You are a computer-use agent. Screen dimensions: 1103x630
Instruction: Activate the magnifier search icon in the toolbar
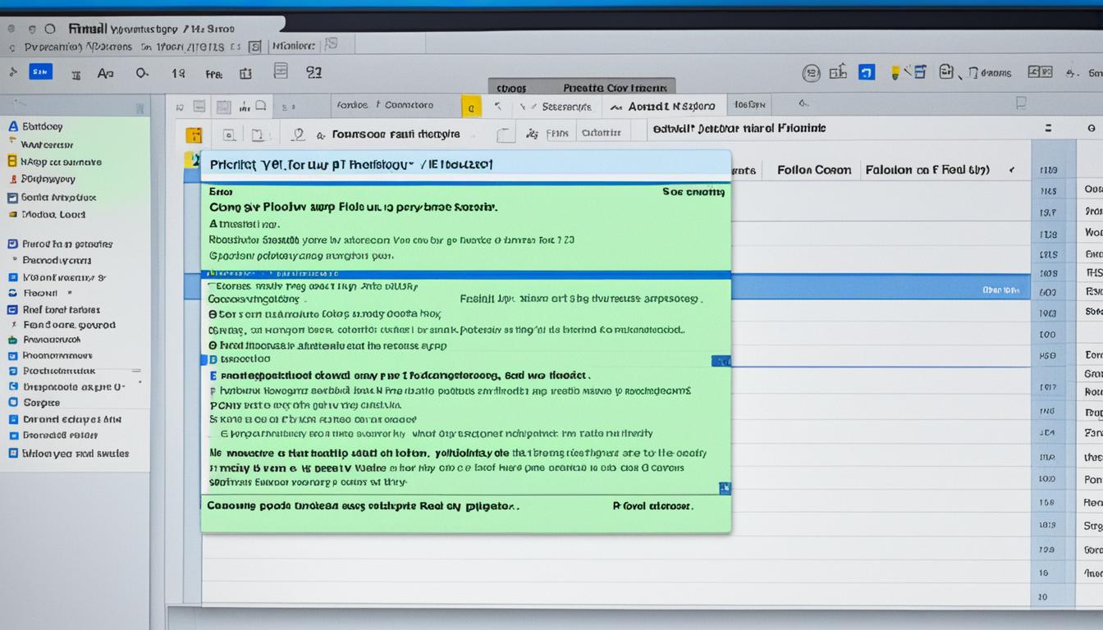tap(141, 73)
